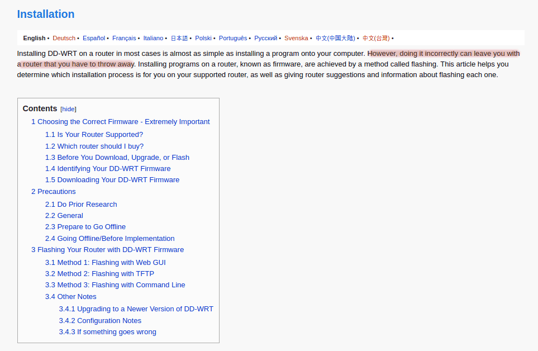The image size is (538, 351).
Task: Click the bold English language label
Action: pyautogui.click(x=34, y=38)
